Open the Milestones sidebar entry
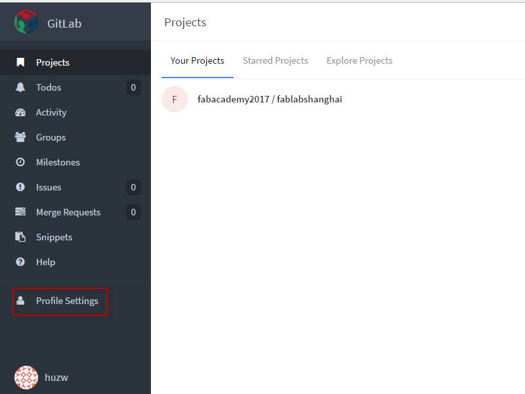 pyautogui.click(x=75, y=162)
